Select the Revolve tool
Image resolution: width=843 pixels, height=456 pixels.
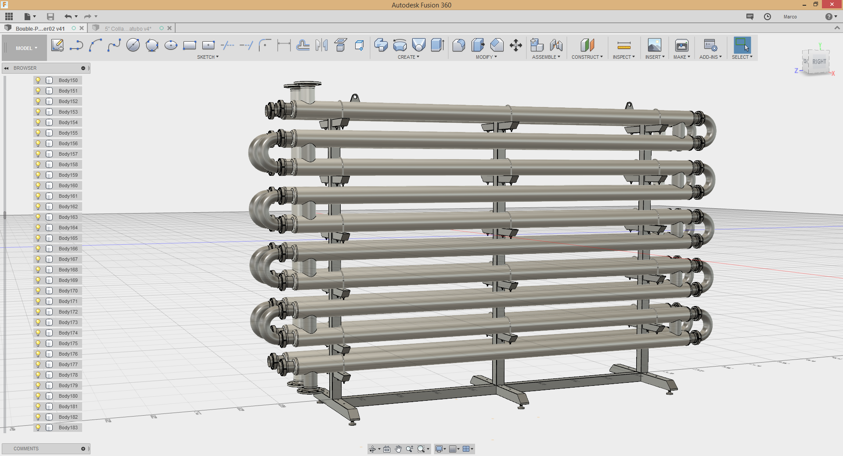tap(400, 45)
